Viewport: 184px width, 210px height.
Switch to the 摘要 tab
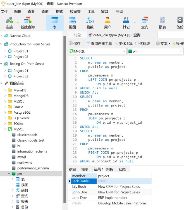[85, 170]
